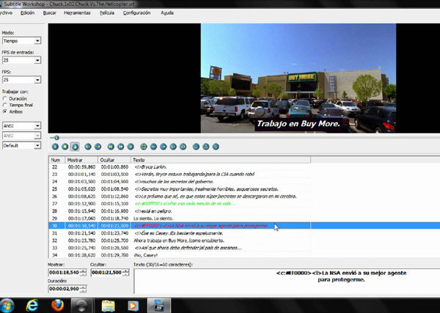Move the video seek slider handle

tap(56, 138)
